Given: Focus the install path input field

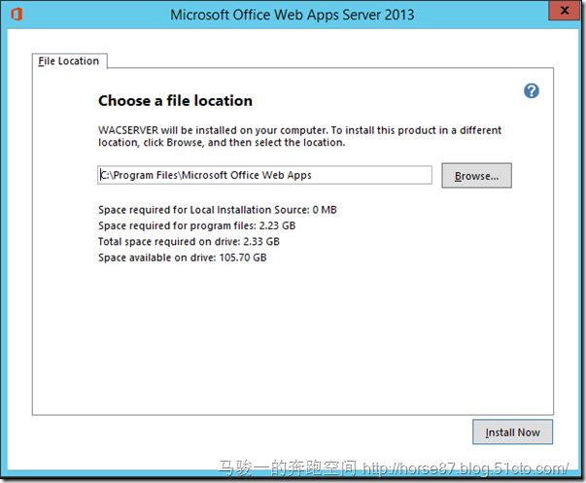Looking at the screenshot, I should 264,175.
